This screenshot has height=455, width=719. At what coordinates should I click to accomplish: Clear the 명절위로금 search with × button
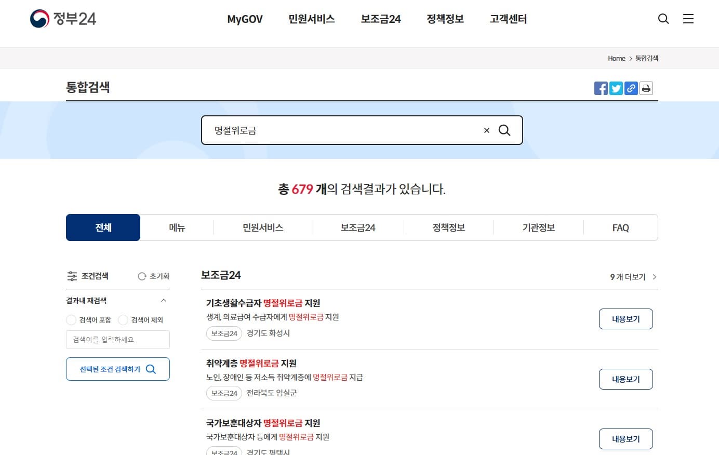(486, 130)
